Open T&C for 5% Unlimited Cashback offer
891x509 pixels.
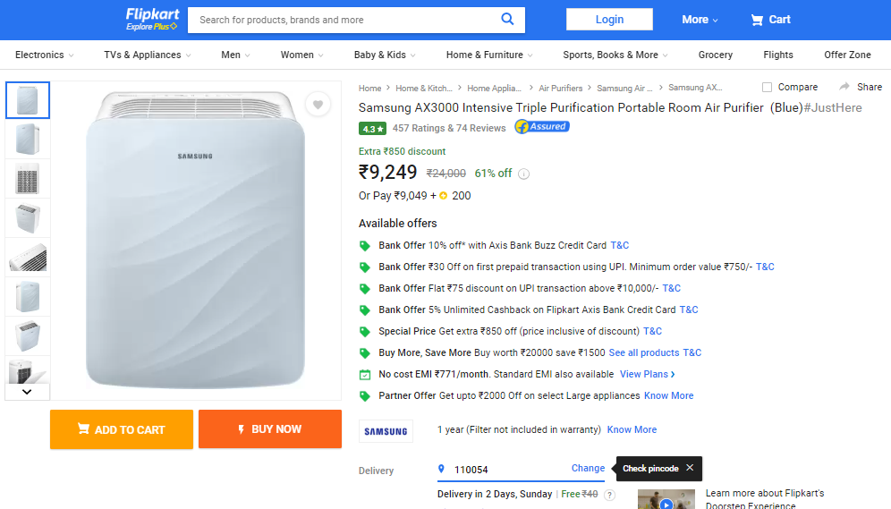689,310
